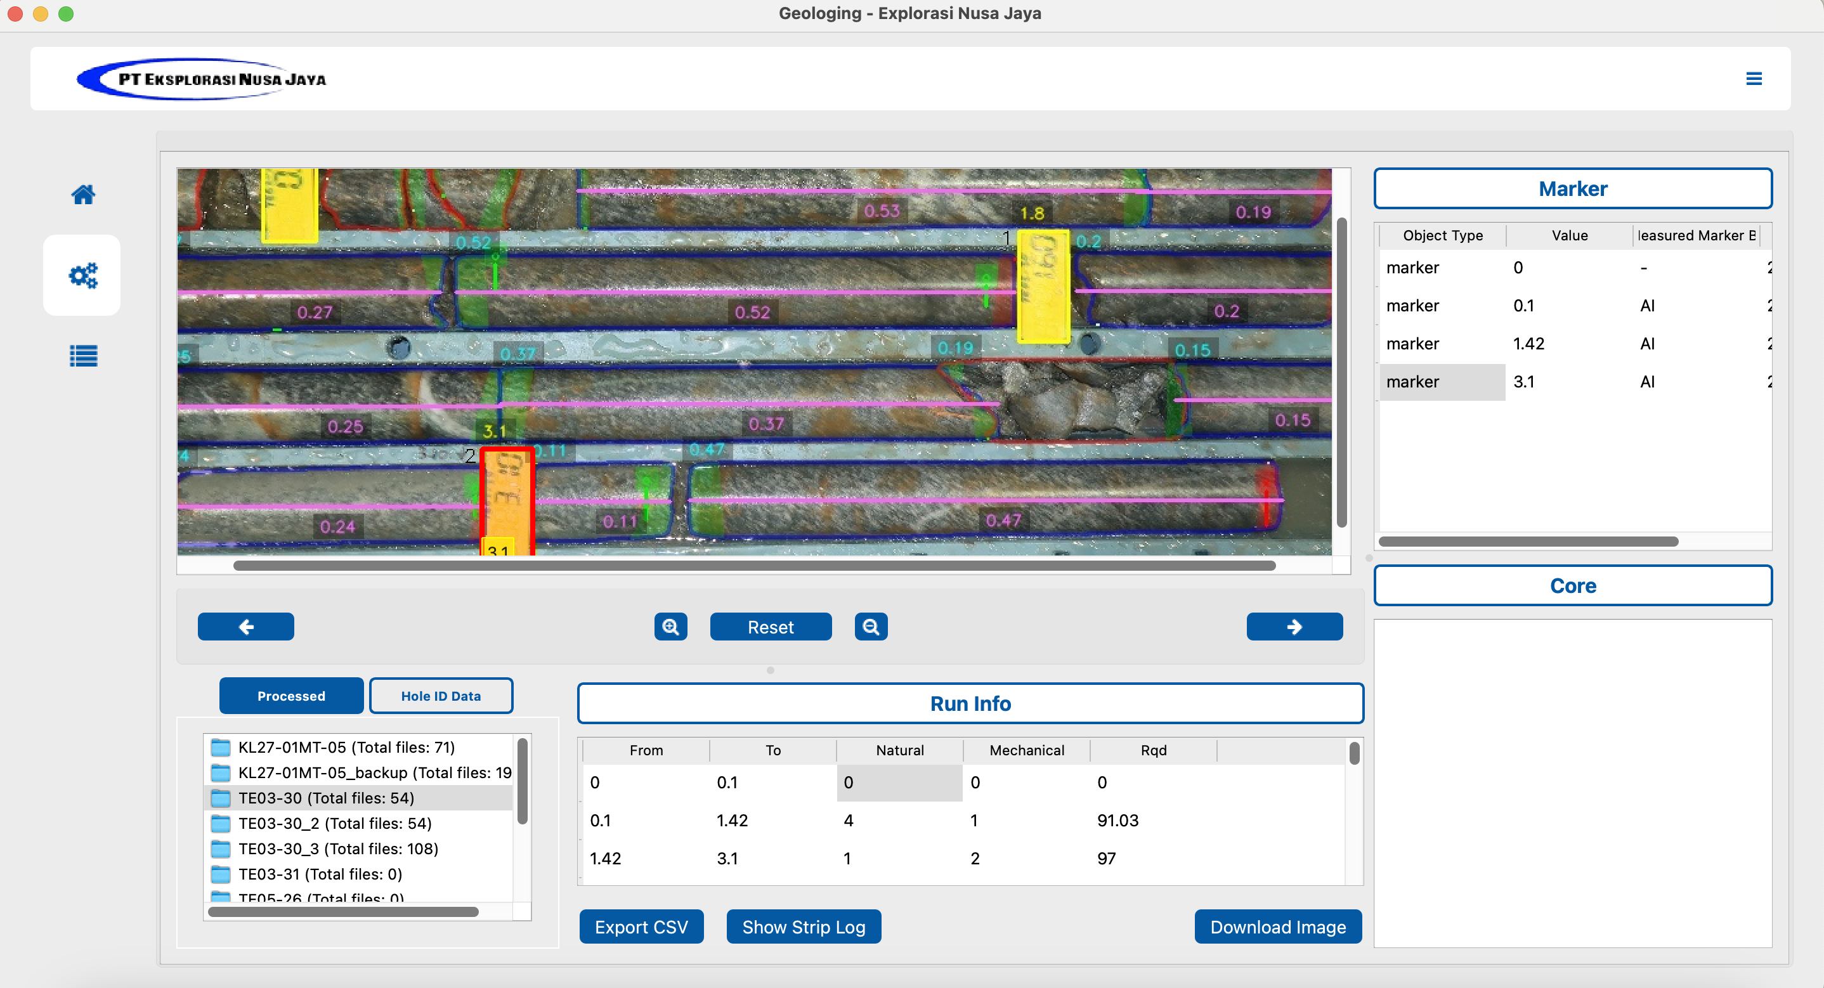Open the list view sidebar icon

tap(83, 356)
